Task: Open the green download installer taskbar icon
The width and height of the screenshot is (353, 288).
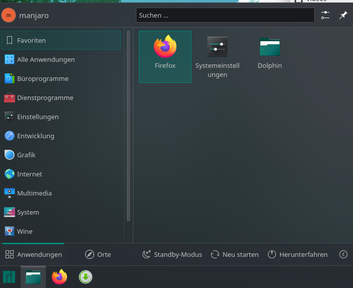Action: [x=85, y=277]
